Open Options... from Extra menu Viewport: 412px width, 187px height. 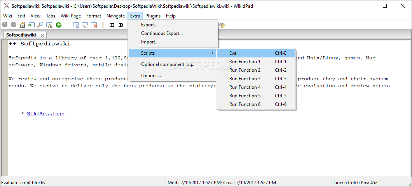(173, 76)
